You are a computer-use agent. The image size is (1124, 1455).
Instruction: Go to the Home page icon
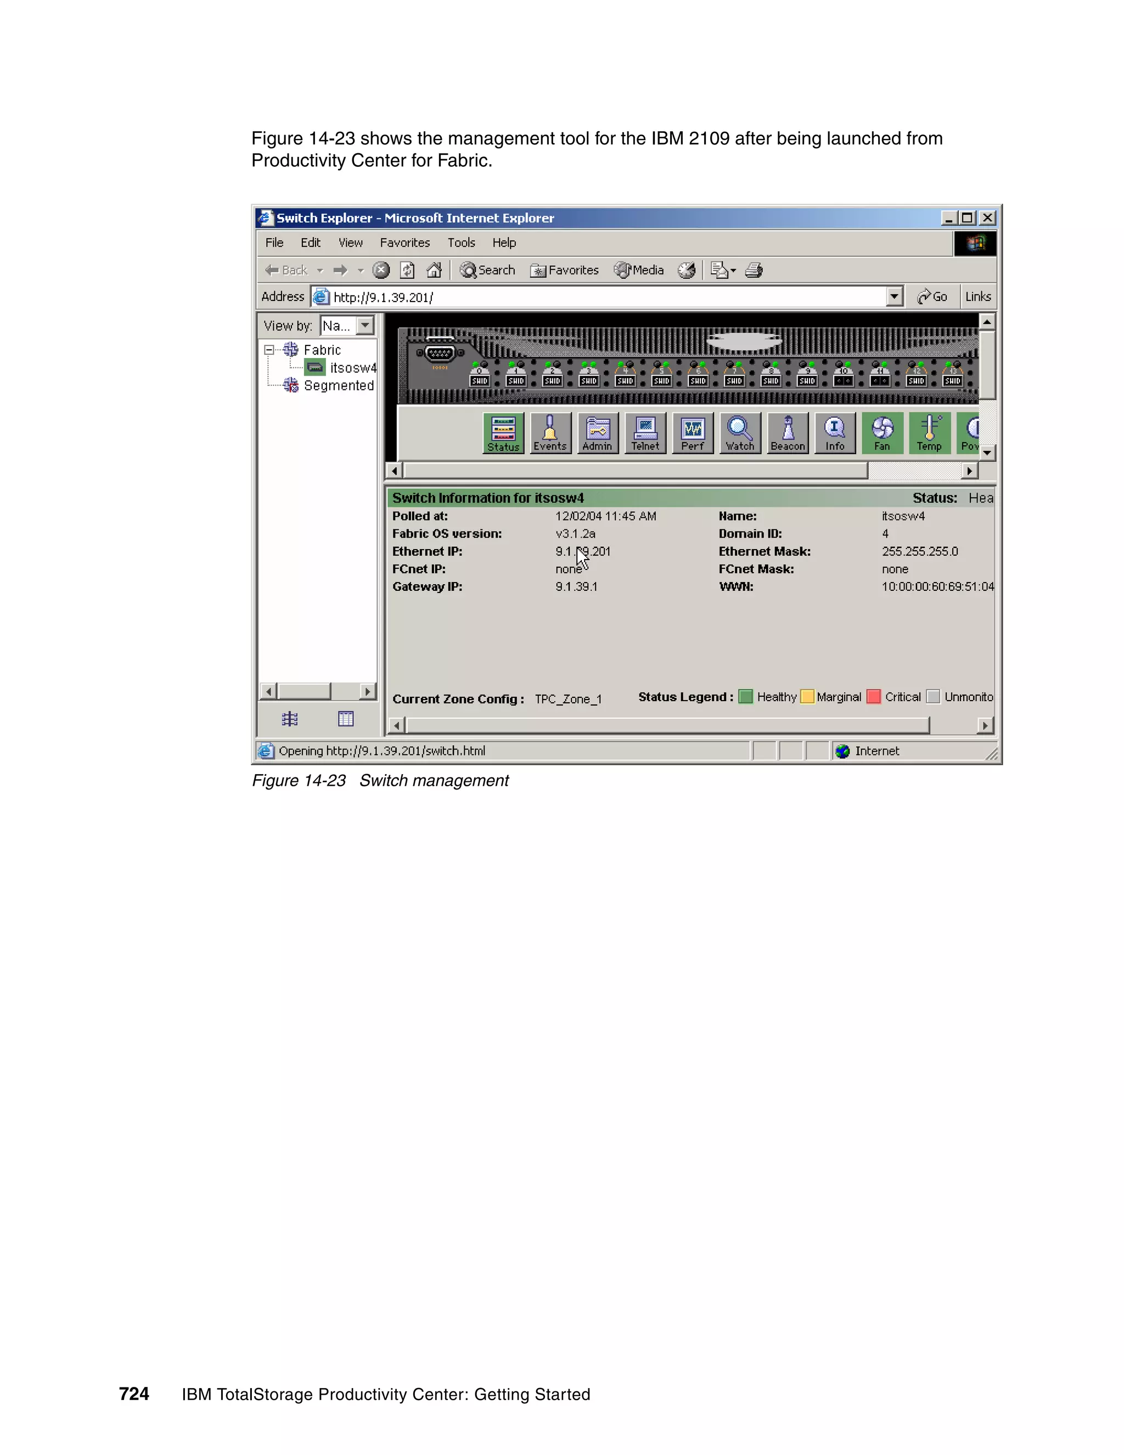(x=434, y=270)
